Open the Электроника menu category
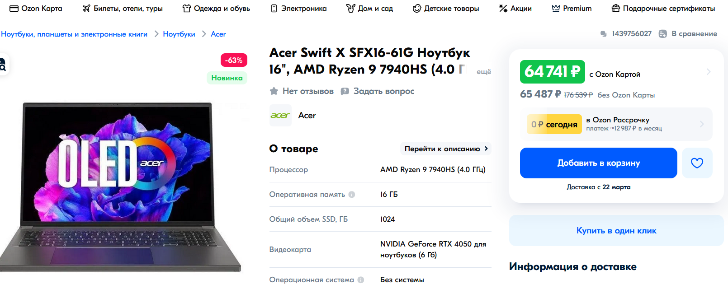This screenshot has width=728, height=284. pos(298,9)
